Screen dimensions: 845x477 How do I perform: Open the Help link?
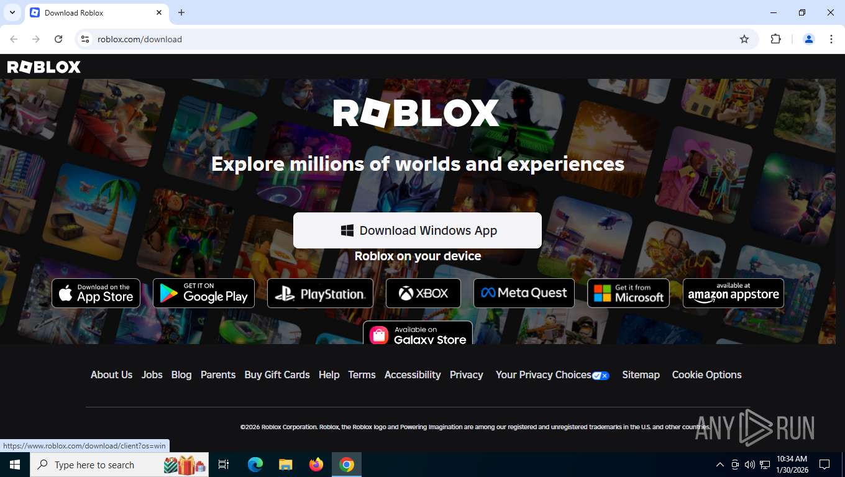329,375
